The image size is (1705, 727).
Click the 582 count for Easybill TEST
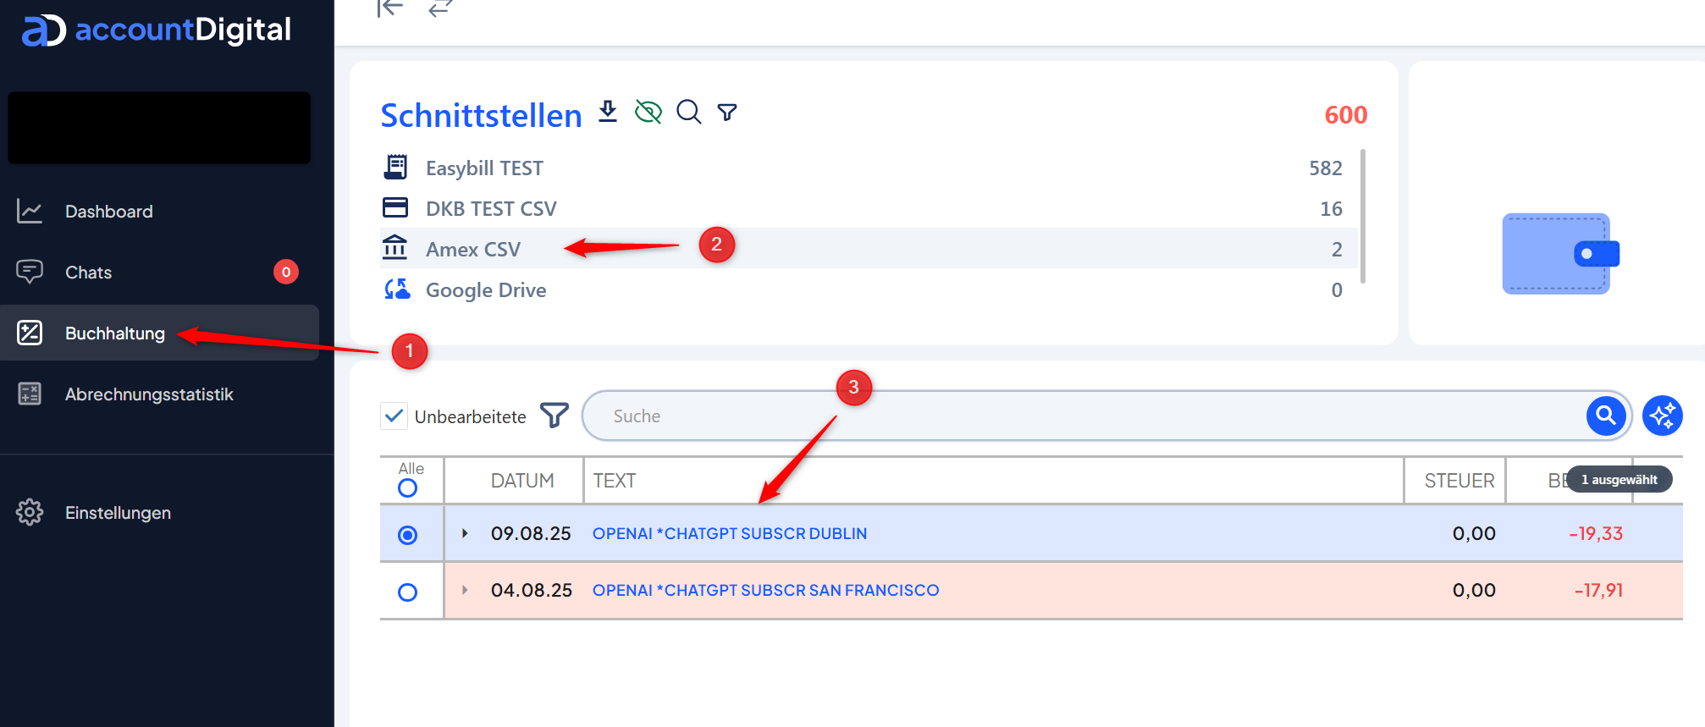coord(1326,168)
